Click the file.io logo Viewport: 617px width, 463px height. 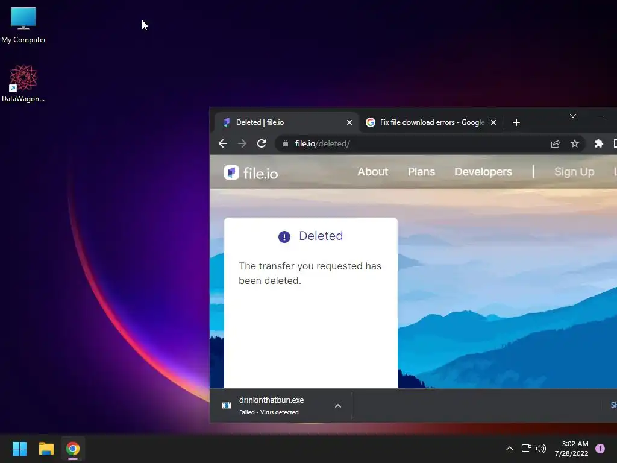click(x=251, y=172)
